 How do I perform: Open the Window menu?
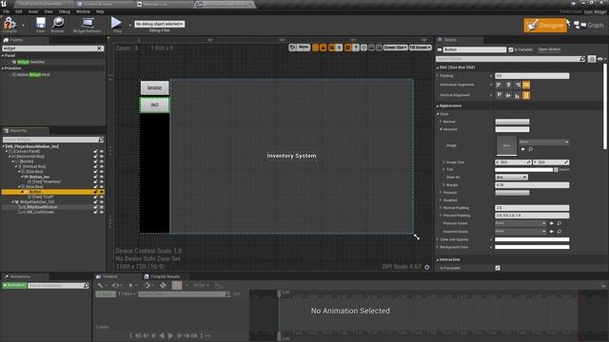pyautogui.click(x=83, y=11)
